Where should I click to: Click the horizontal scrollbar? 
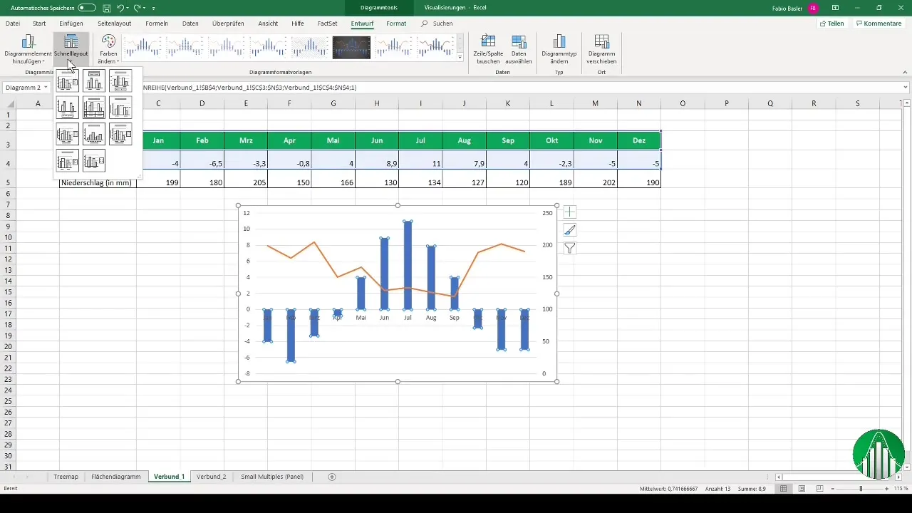coord(839,477)
